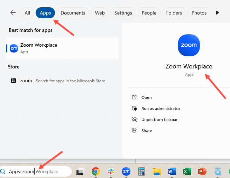The image size is (230, 178).
Task: Select the Apps filter tab
Action: (45, 13)
